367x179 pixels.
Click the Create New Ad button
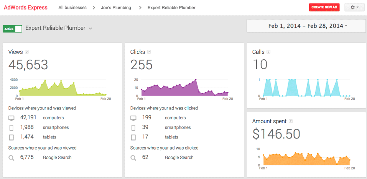324,7
